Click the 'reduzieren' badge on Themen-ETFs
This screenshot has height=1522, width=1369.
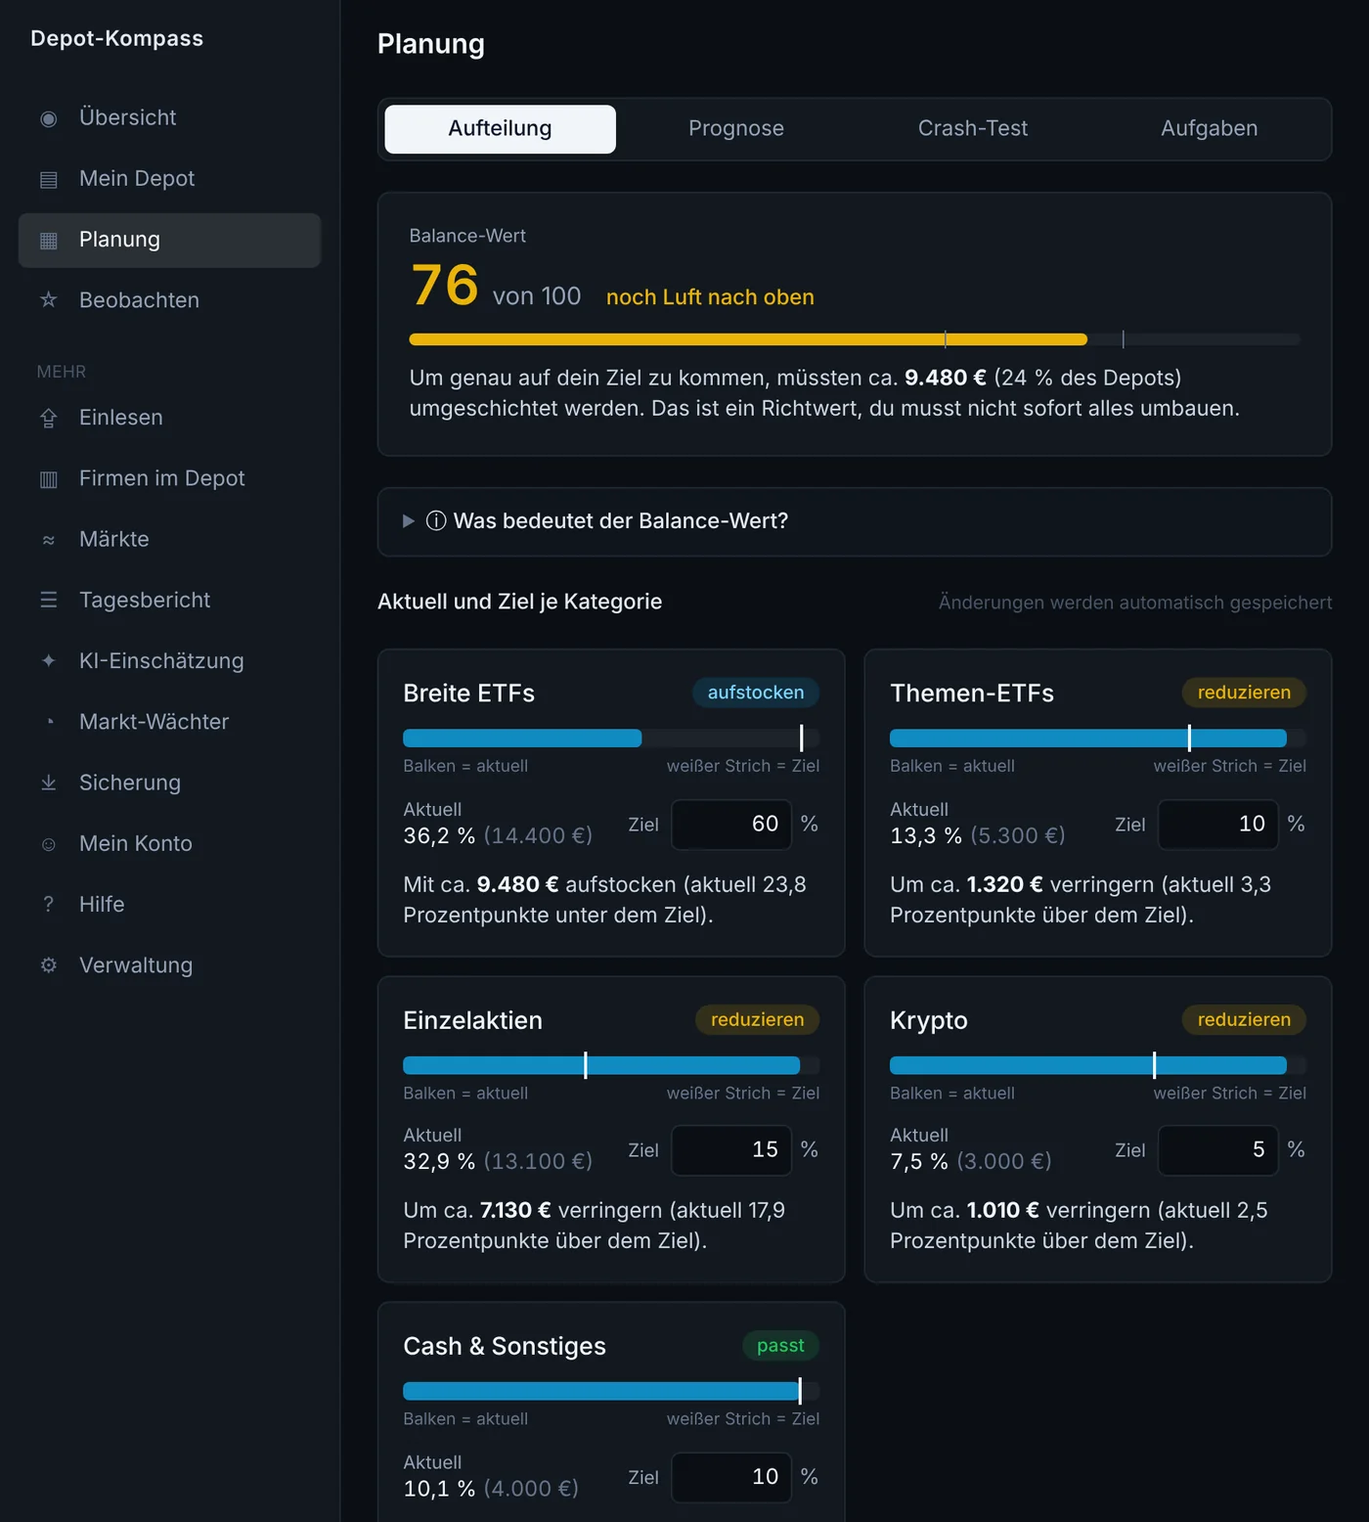(x=1244, y=693)
